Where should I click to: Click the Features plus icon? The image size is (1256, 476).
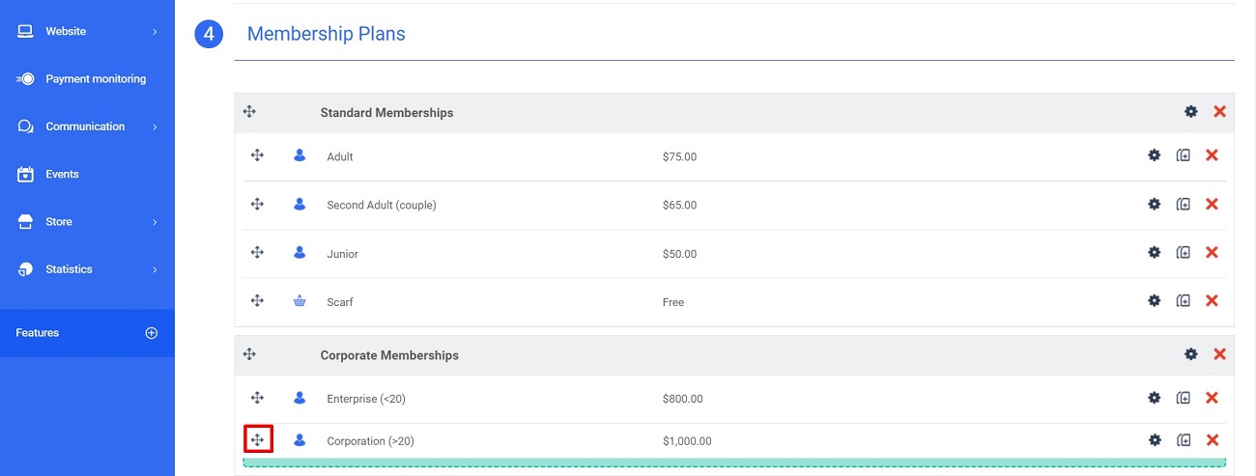(151, 333)
